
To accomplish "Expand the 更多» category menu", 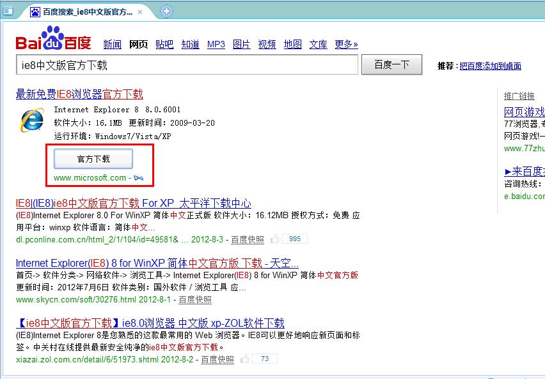I will coord(346,44).
